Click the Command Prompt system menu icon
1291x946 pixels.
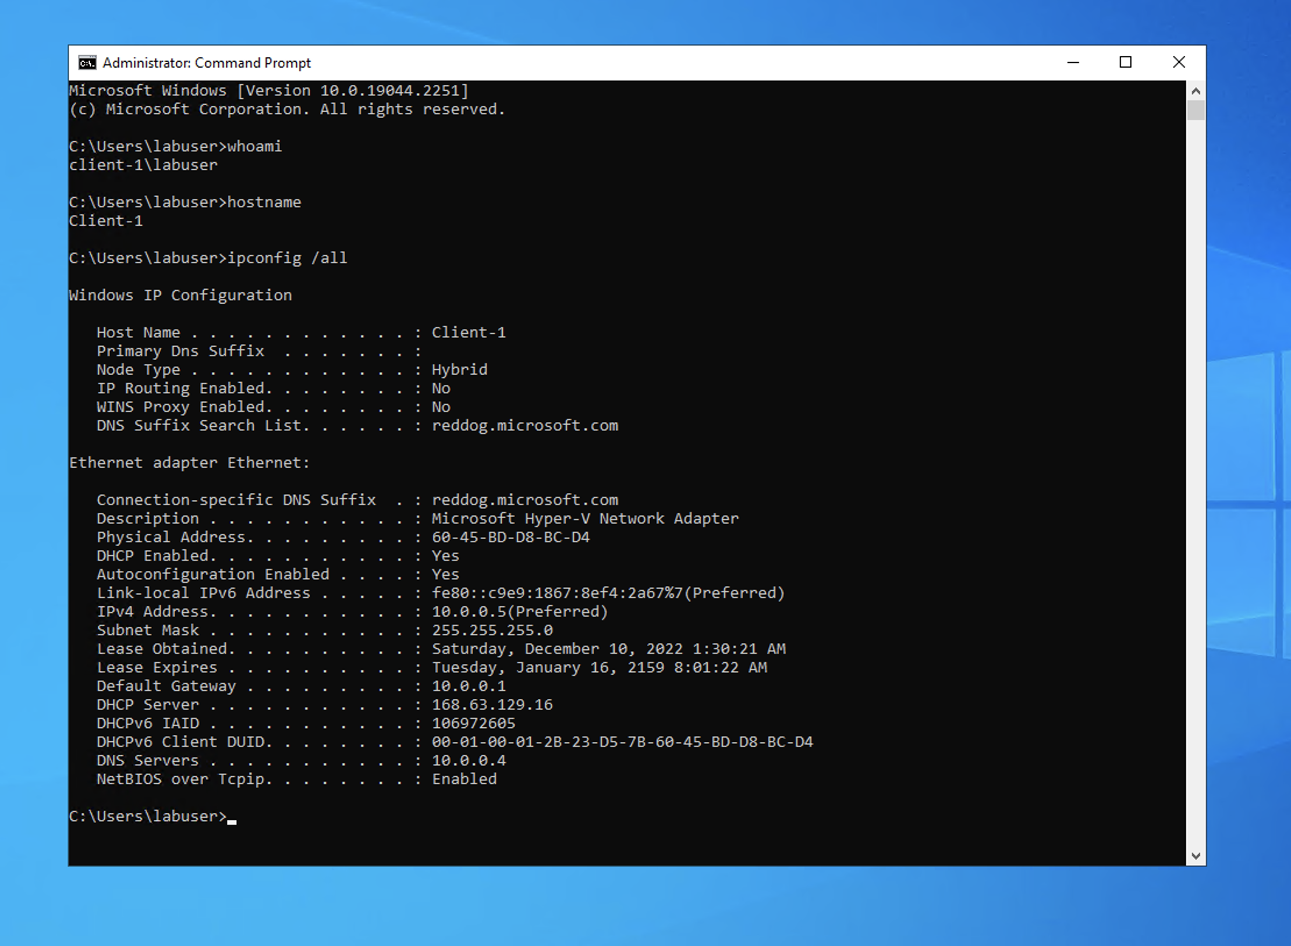(x=87, y=63)
